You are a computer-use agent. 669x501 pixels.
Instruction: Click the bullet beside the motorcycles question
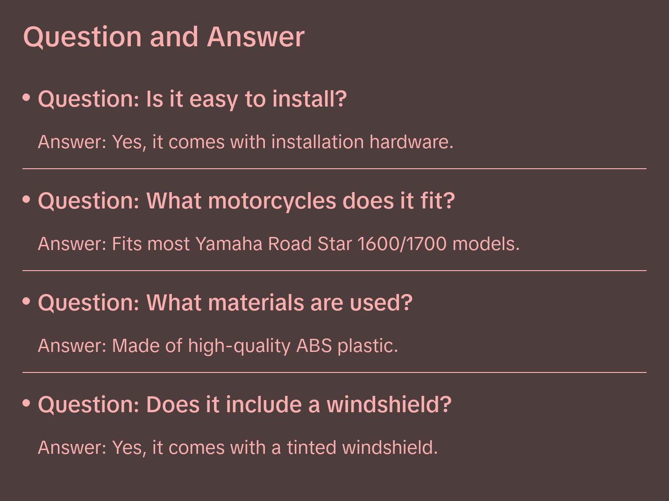coord(27,200)
